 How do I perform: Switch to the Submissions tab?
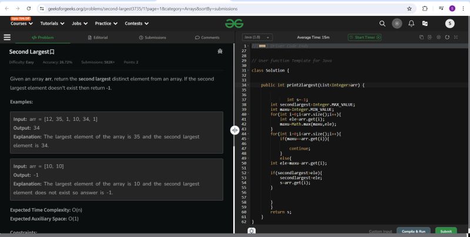pyautogui.click(x=152, y=38)
